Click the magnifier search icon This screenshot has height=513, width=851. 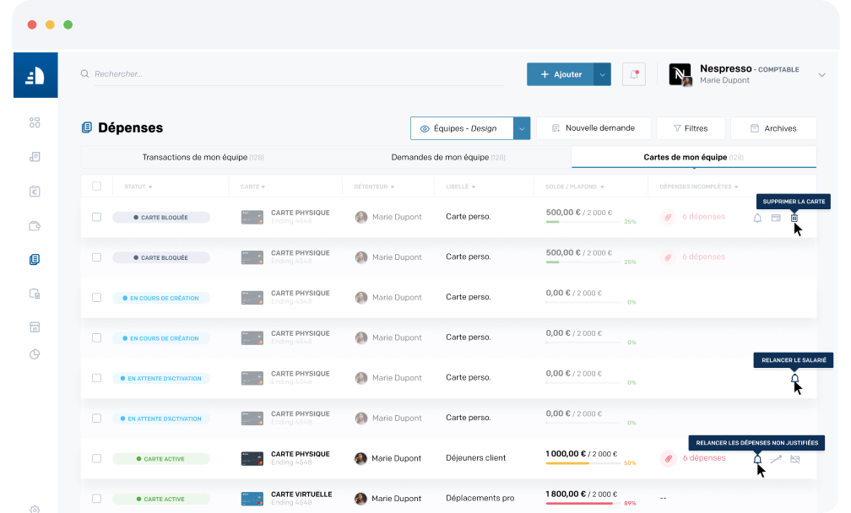point(84,73)
